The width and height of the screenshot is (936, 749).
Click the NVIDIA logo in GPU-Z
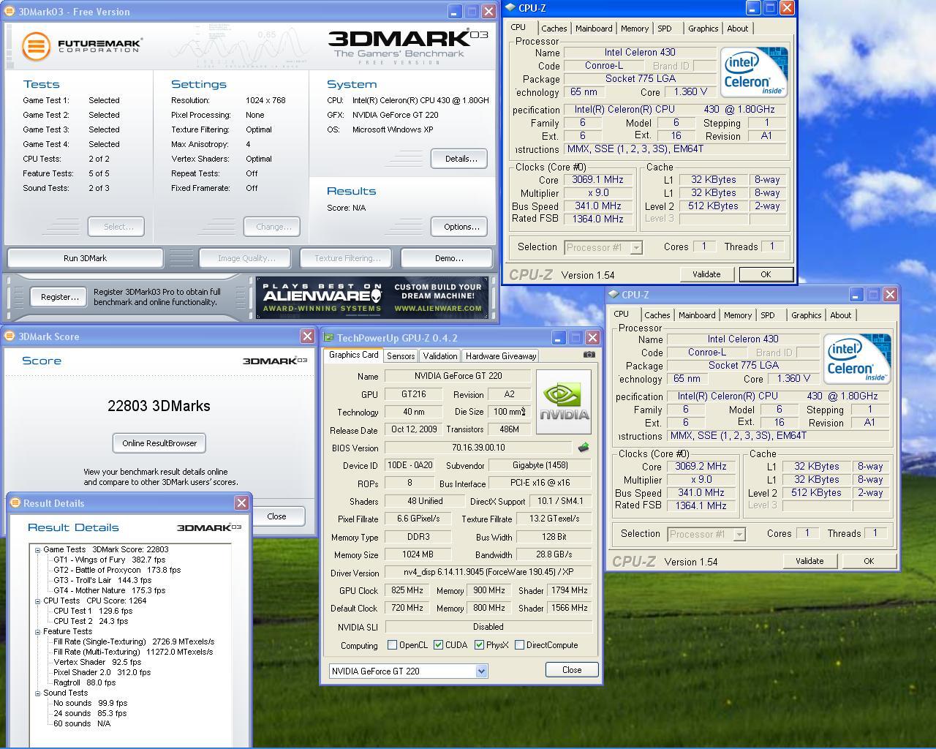tap(564, 402)
